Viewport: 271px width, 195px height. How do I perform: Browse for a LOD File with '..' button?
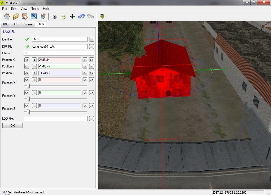(x=92, y=119)
